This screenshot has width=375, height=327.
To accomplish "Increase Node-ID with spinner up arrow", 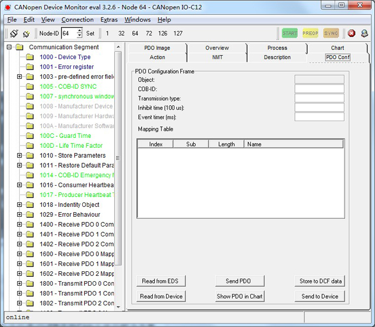I will click(79, 31).
